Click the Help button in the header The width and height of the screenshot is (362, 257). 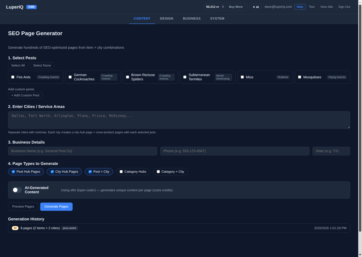pyautogui.click(x=300, y=7)
